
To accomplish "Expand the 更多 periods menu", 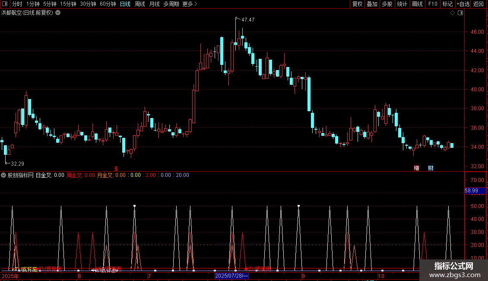I will 190,4.
